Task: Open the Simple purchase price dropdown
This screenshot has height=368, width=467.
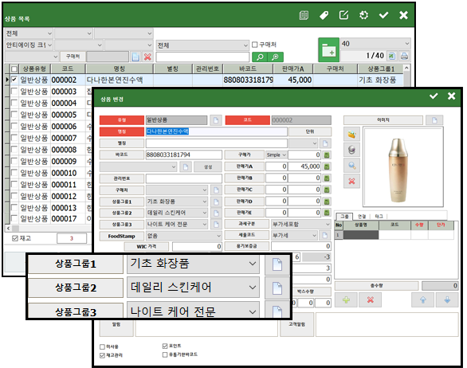Action: coord(276,155)
